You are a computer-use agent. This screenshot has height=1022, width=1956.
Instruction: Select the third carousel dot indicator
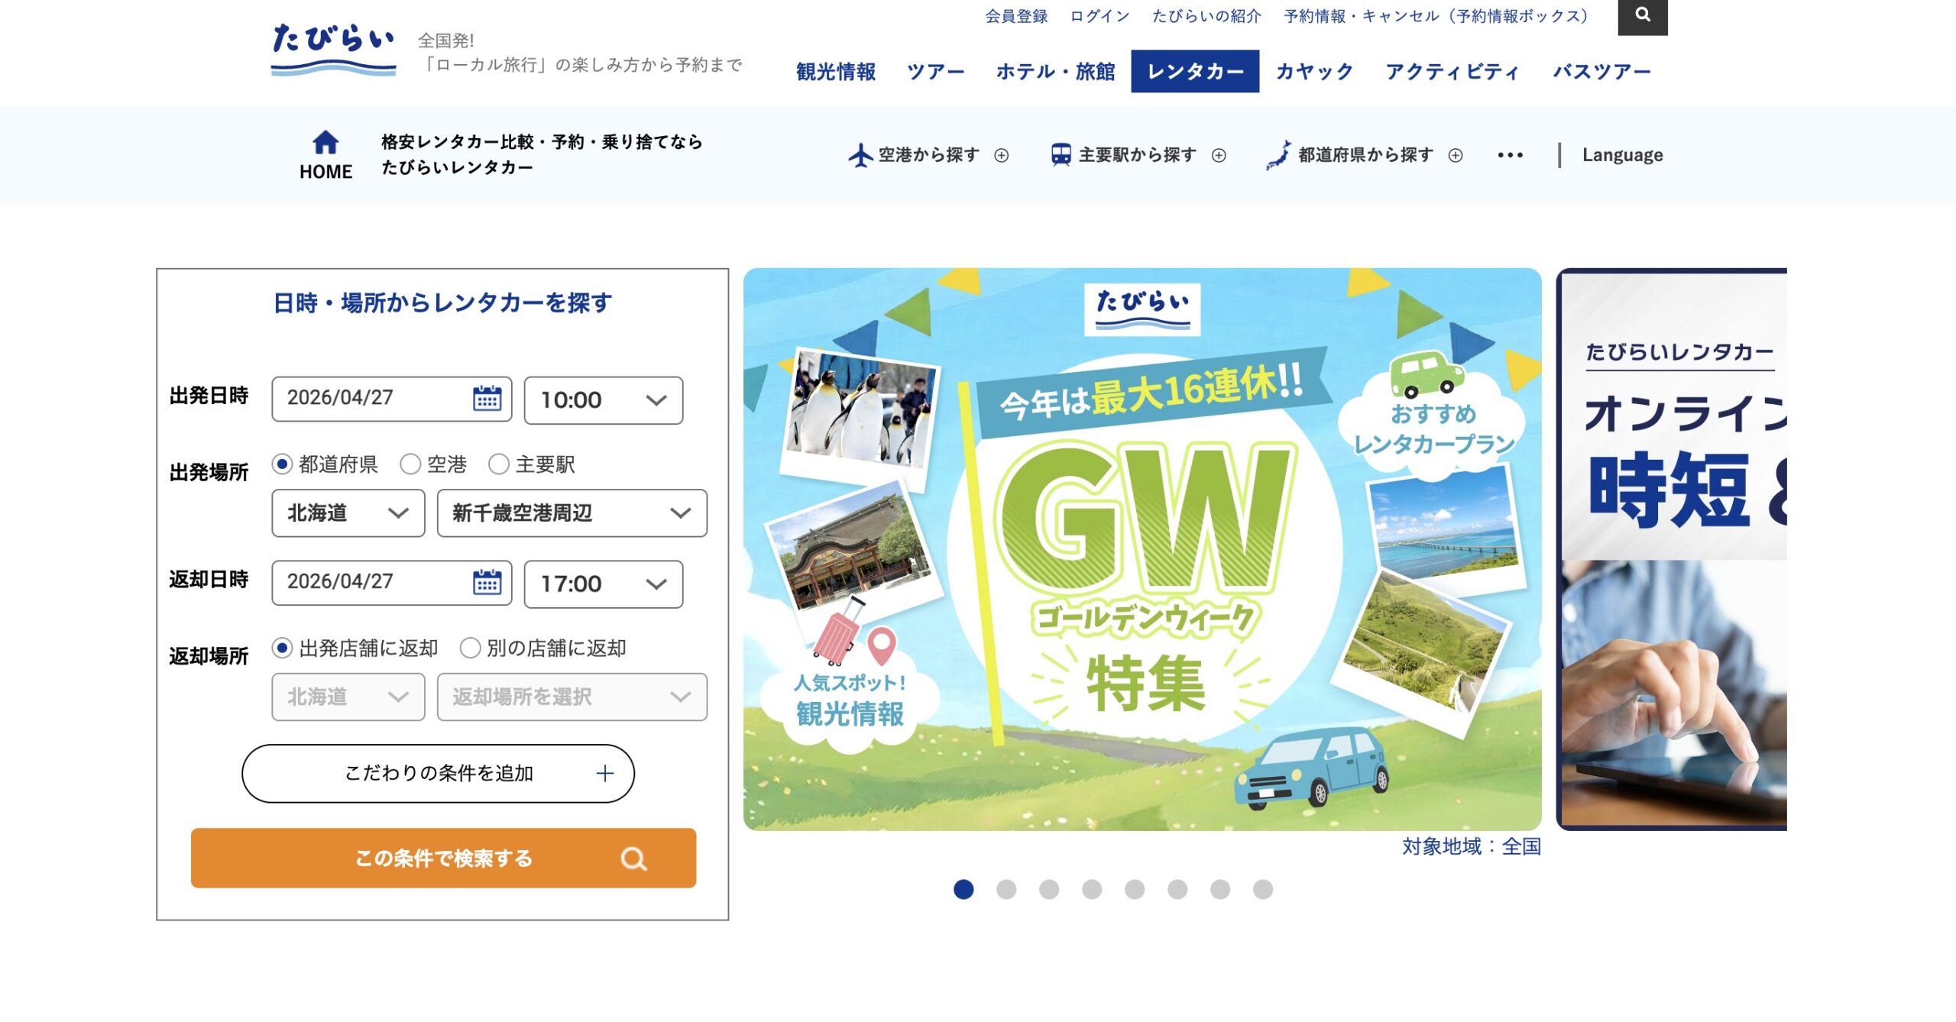coord(1049,889)
